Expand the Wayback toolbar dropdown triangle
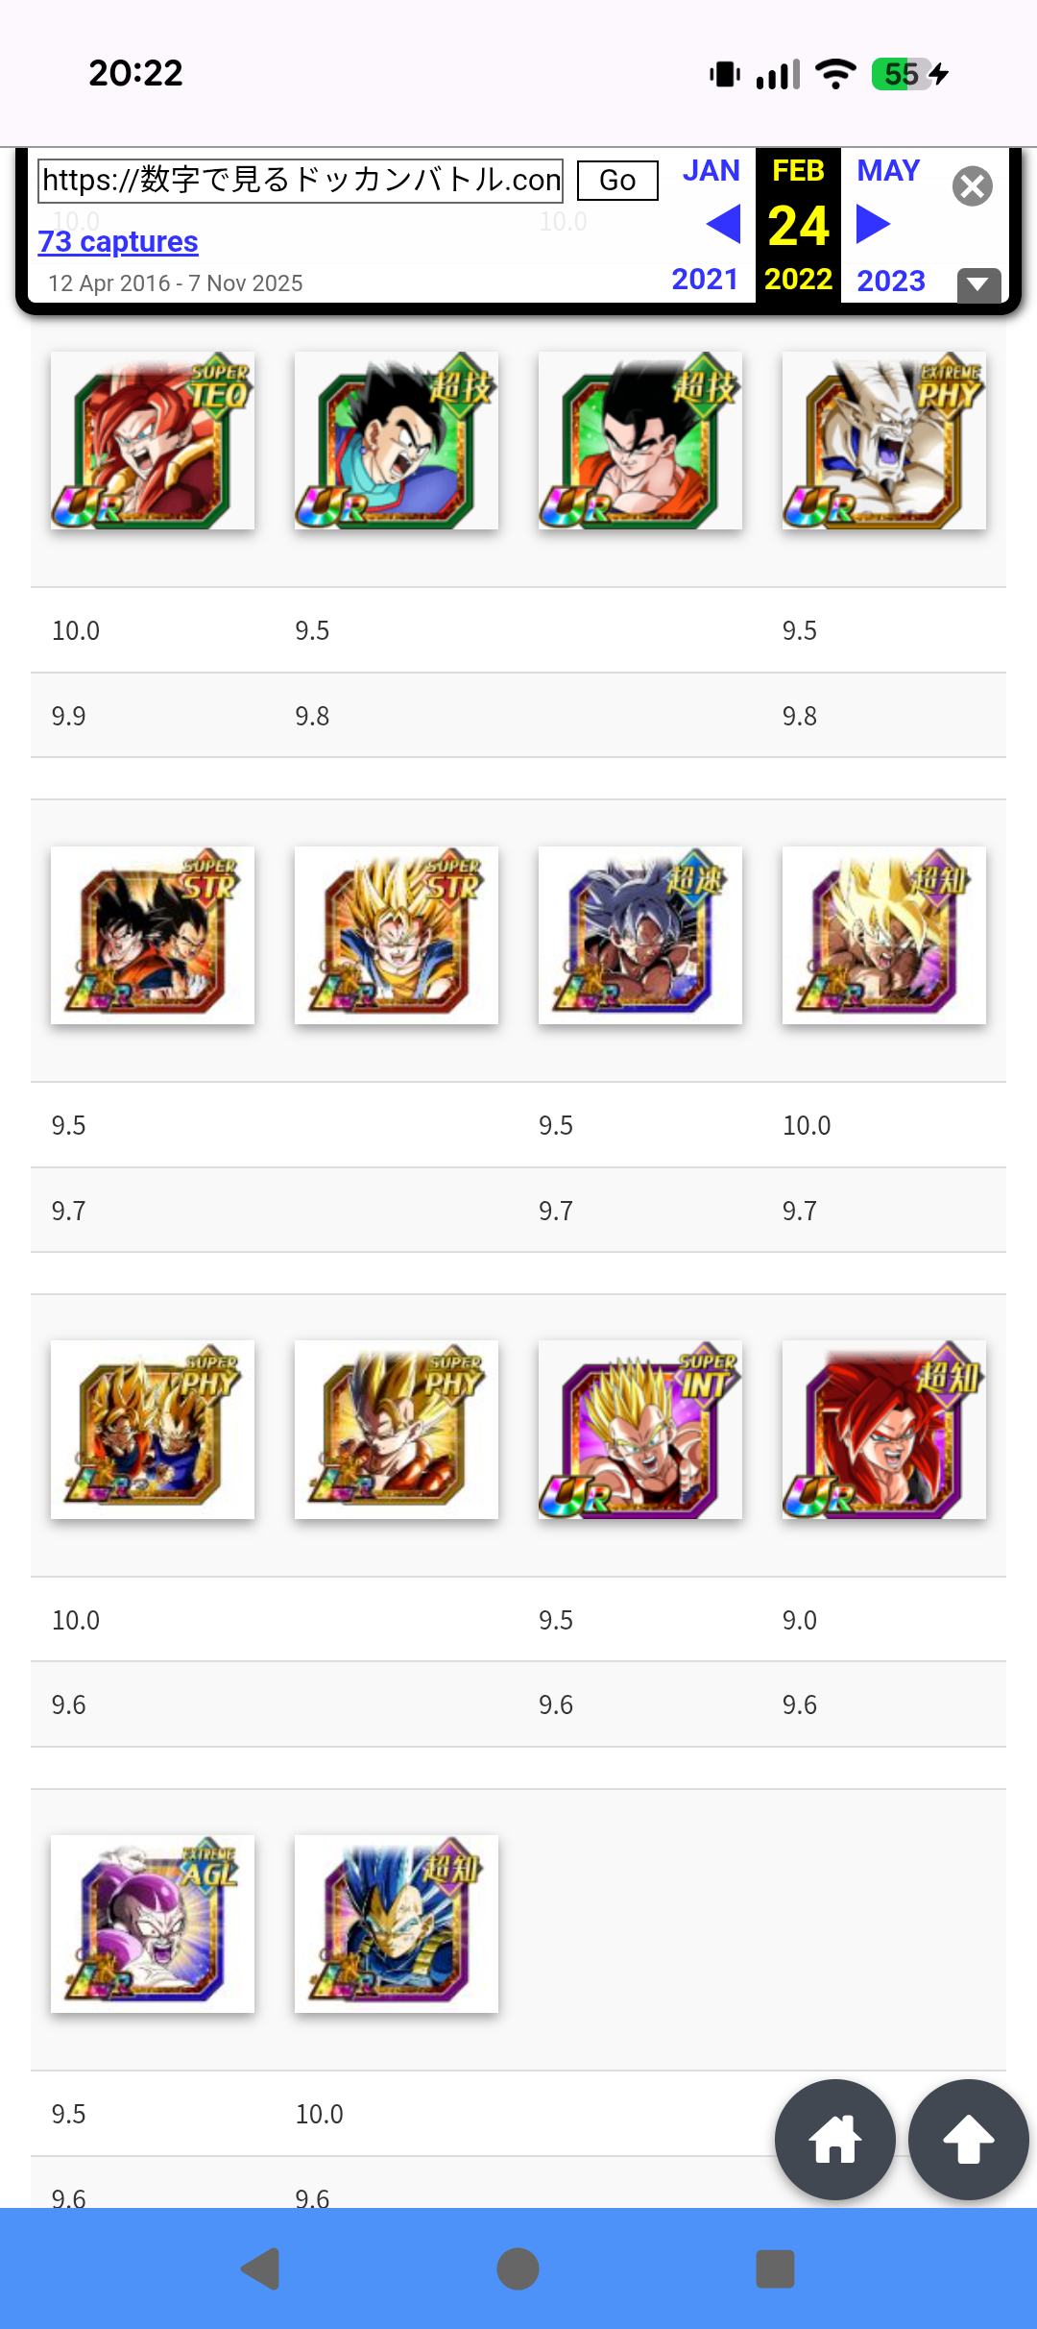Screen dimensions: 1037x2329 pos(978,284)
